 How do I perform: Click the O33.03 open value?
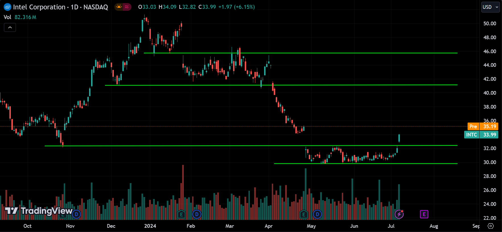147,7
